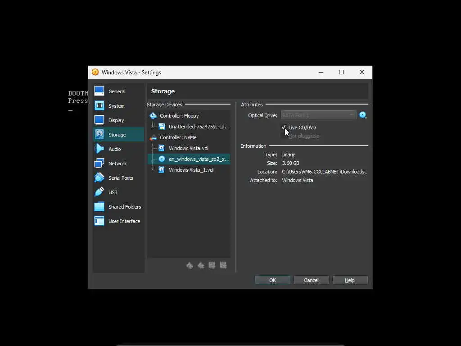This screenshot has width=461, height=346.
Task: Open Network settings category icon
Action: tap(99, 163)
